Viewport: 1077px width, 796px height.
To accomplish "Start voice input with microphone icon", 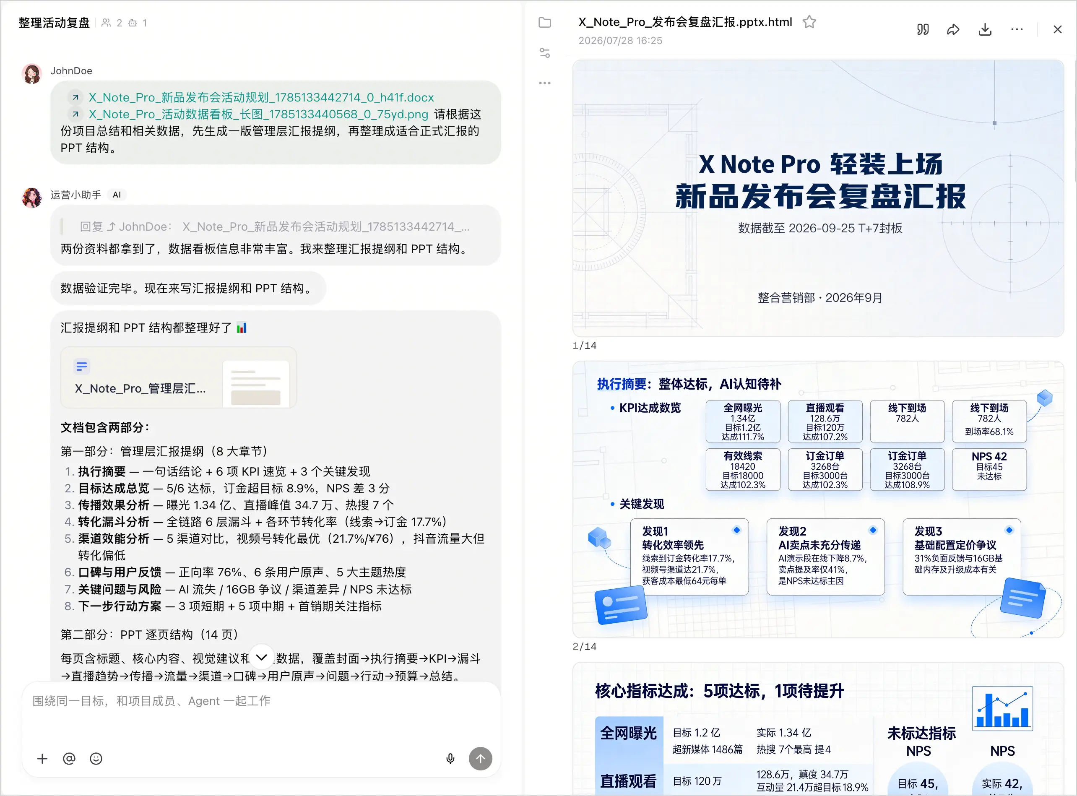I will coord(450,759).
